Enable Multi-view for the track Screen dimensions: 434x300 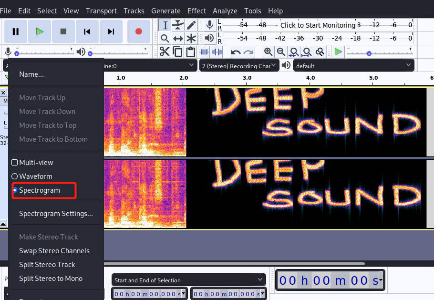coord(32,162)
